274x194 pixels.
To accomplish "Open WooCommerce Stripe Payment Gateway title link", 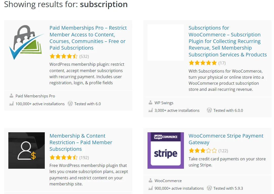I will point(226,139).
